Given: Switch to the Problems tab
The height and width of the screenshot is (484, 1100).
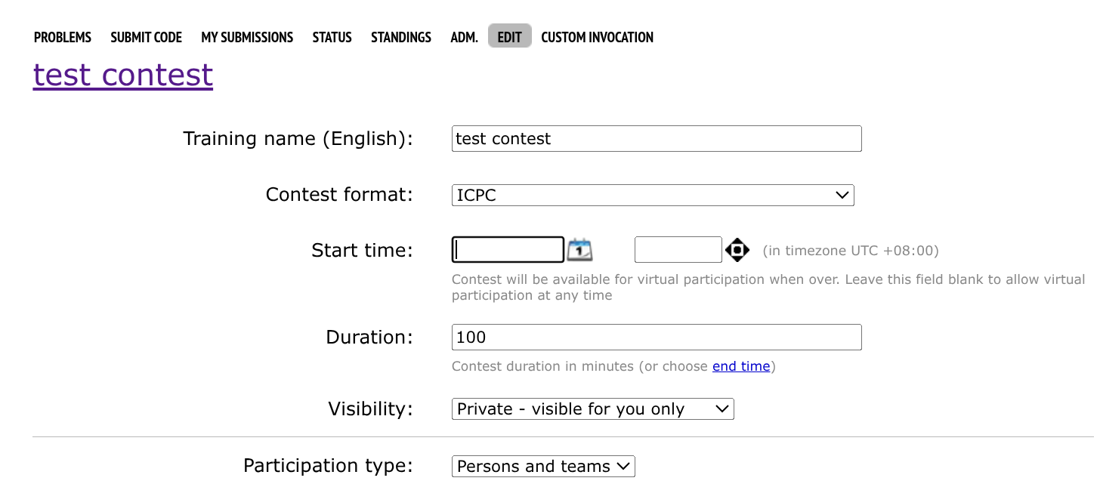Looking at the screenshot, I should coord(63,37).
